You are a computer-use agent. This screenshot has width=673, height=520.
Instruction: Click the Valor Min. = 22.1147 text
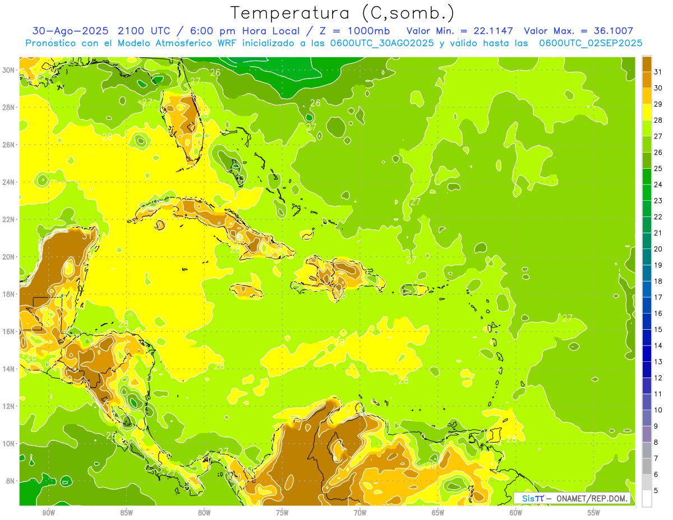[460, 31]
